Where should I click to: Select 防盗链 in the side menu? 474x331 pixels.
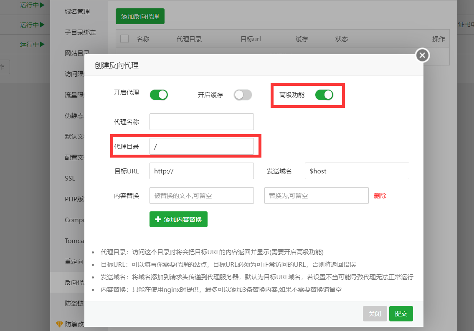74,303
